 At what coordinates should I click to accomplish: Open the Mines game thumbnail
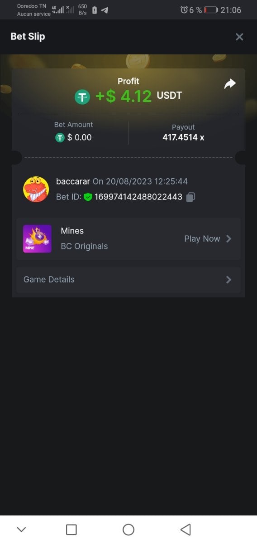pos(37,238)
